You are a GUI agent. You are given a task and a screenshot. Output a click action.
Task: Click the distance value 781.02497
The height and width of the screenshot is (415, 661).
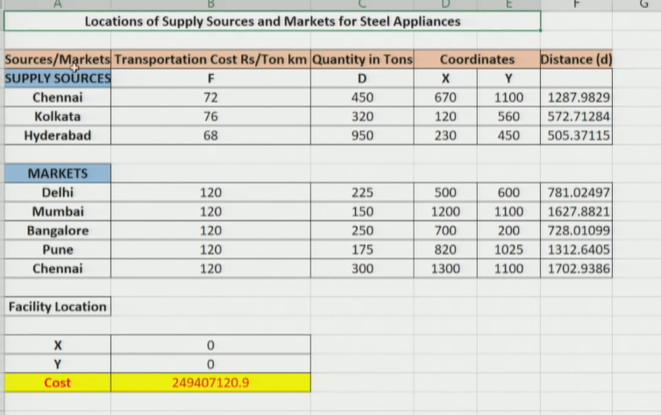click(576, 193)
